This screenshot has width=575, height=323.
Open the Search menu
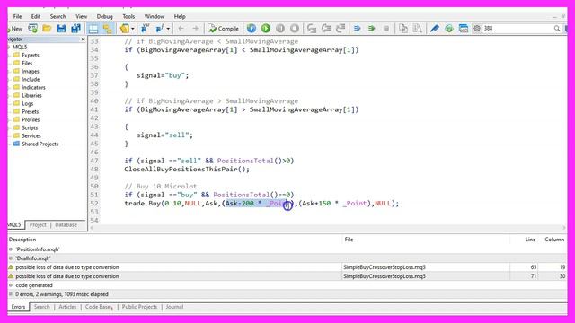57,16
